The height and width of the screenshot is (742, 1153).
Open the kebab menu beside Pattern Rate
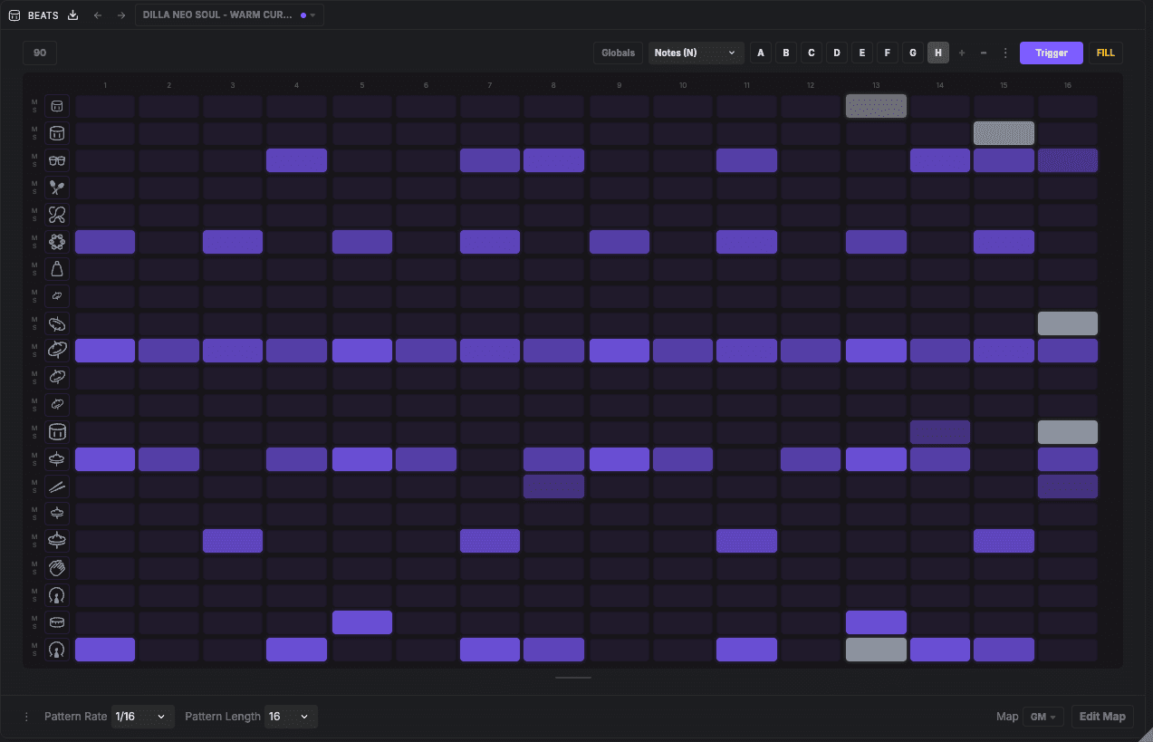pyautogui.click(x=26, y=717)
